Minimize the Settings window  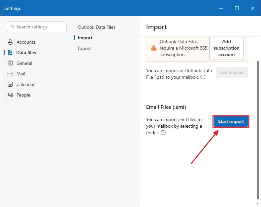221,8
